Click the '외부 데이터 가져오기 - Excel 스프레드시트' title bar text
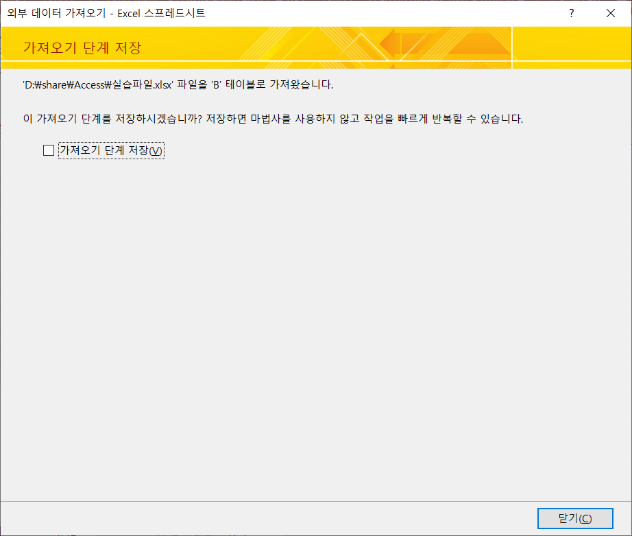Image resolution: width=632 pixels, height=536 pixels. tap(106, 13)
